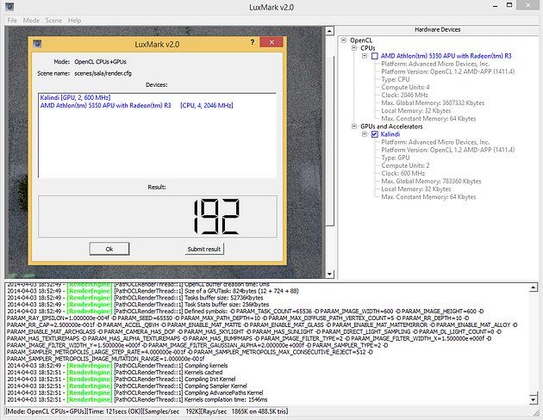Select AMD Athlon 5350 APU tree item
Screen dimensions: 543x420
(446, 56)
